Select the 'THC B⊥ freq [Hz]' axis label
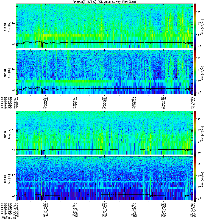Viewport: 206px width, 220px height. tap(7, 133)
